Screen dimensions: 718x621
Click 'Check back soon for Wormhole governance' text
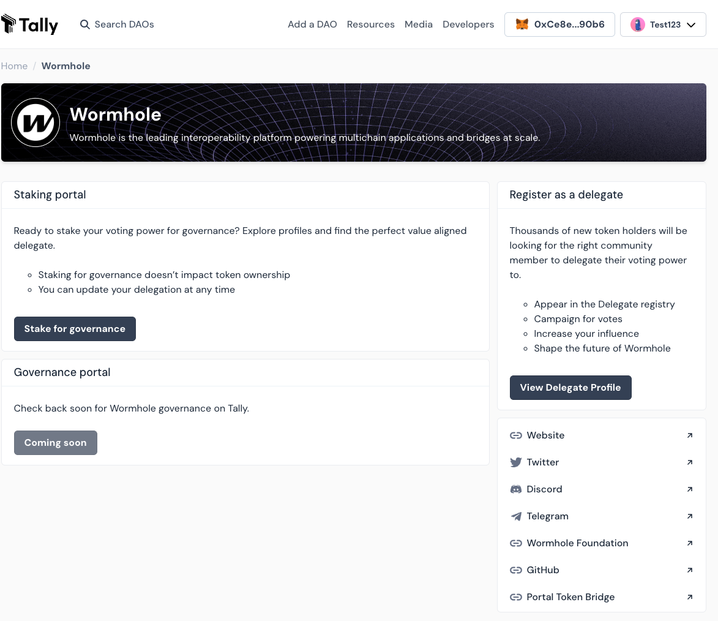[x=132, y=408]
